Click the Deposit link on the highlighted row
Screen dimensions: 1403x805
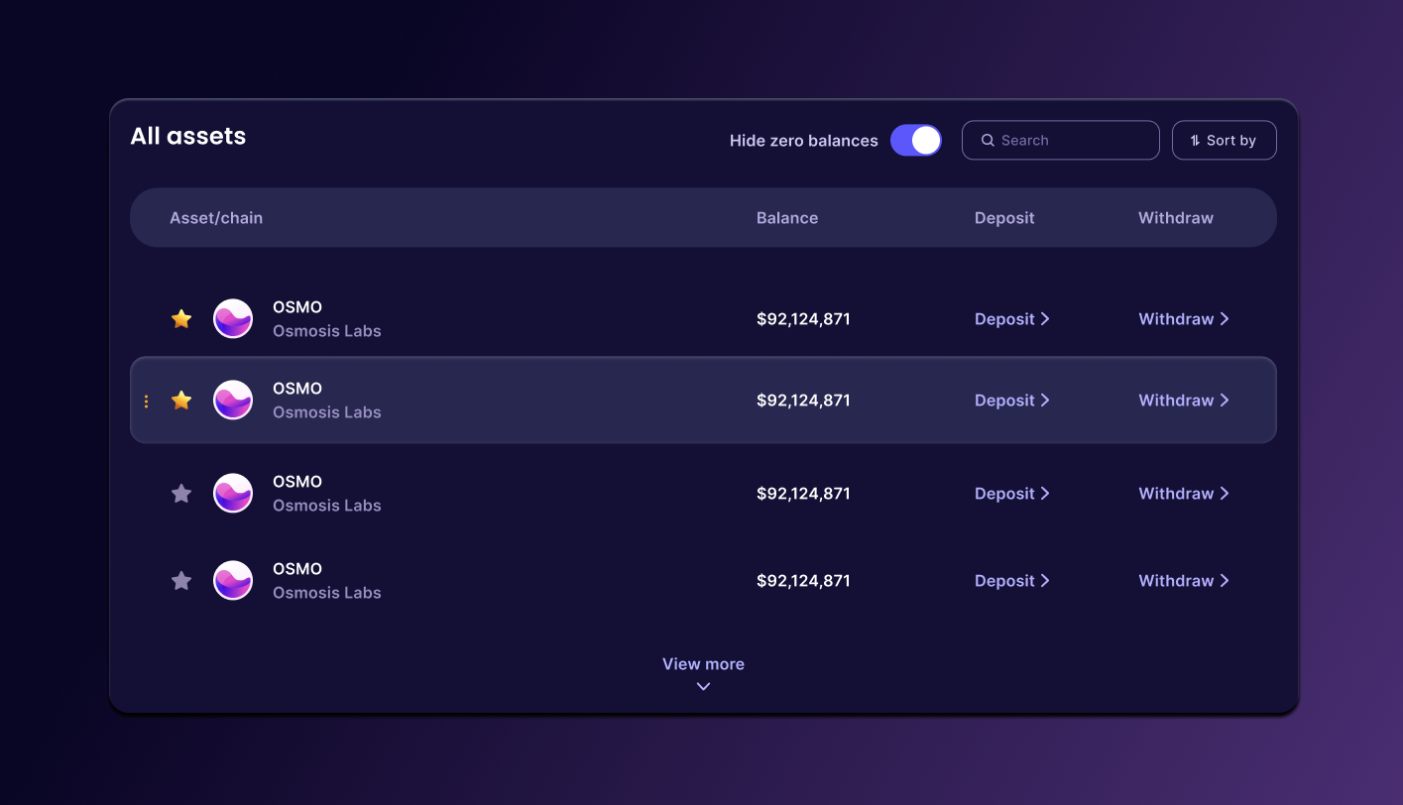click(x=1003, y=400)
